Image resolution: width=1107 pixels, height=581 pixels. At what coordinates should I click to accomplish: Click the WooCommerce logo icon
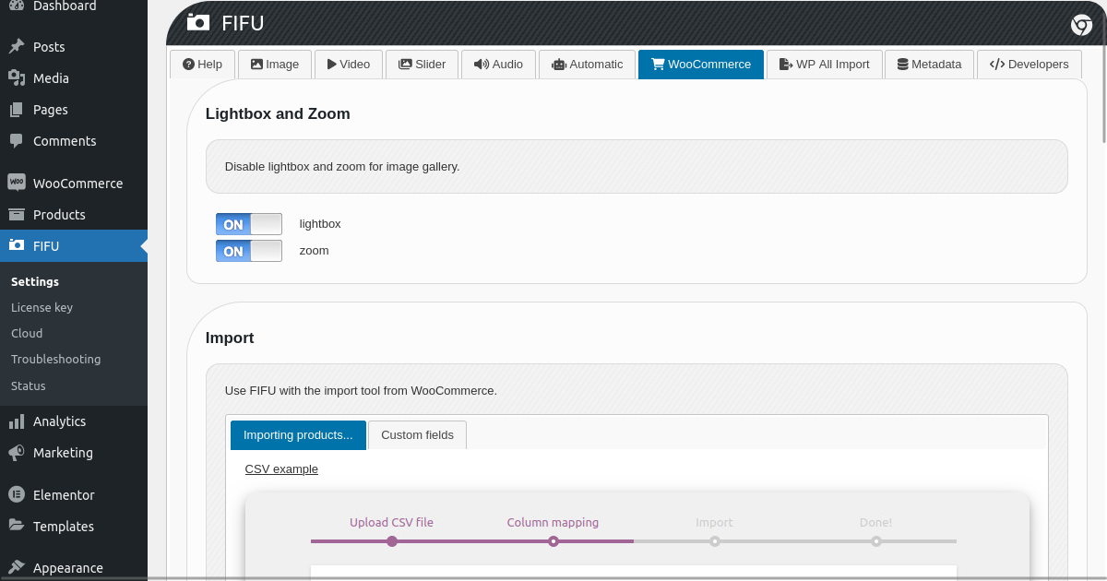pyautogui.click(x=17, y=183)
